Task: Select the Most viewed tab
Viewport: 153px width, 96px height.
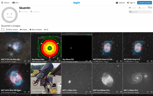Action: point(36,30)
